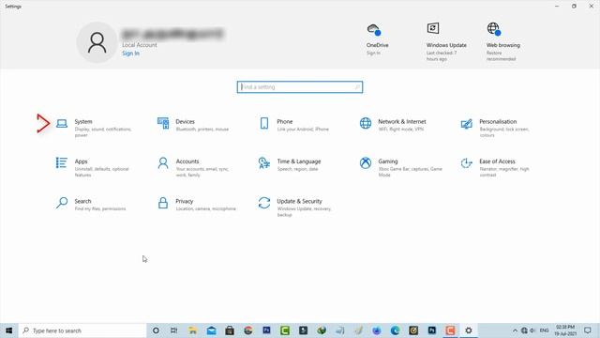
Task: Click the Network & Internet title
Action: click(x=402, y=121)
